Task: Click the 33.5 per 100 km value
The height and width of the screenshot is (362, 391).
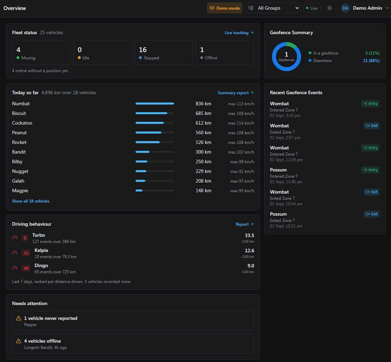Action: [x=249, y=235]
